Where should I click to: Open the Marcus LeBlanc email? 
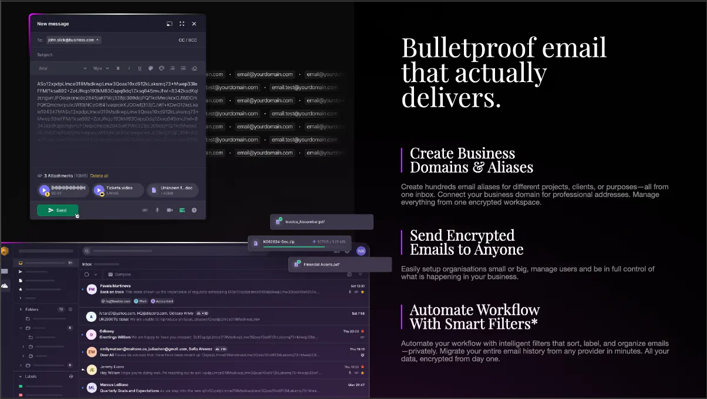pos(225,388)
